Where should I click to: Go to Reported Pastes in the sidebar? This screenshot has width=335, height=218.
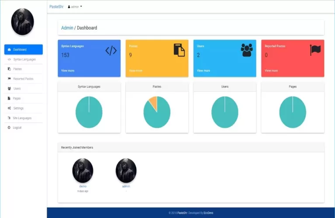coord(23,79)
